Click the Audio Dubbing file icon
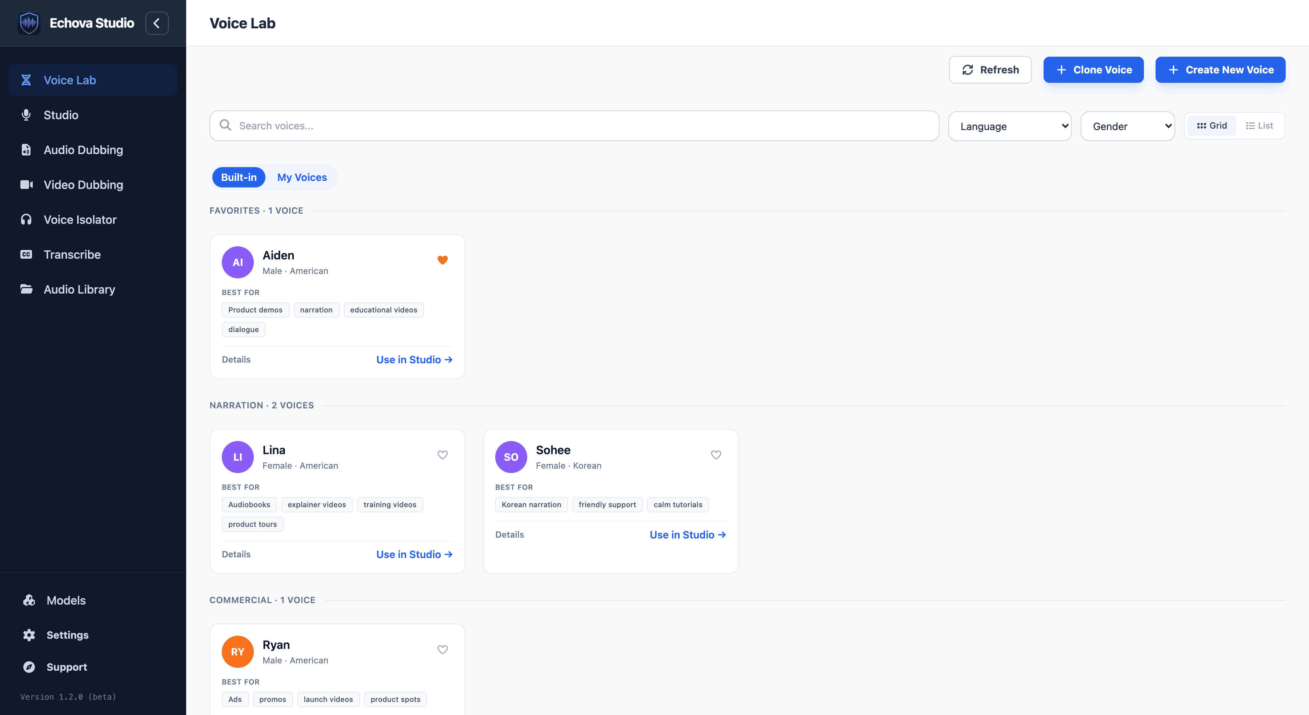1309x715 pixels. tap(26, 150)
